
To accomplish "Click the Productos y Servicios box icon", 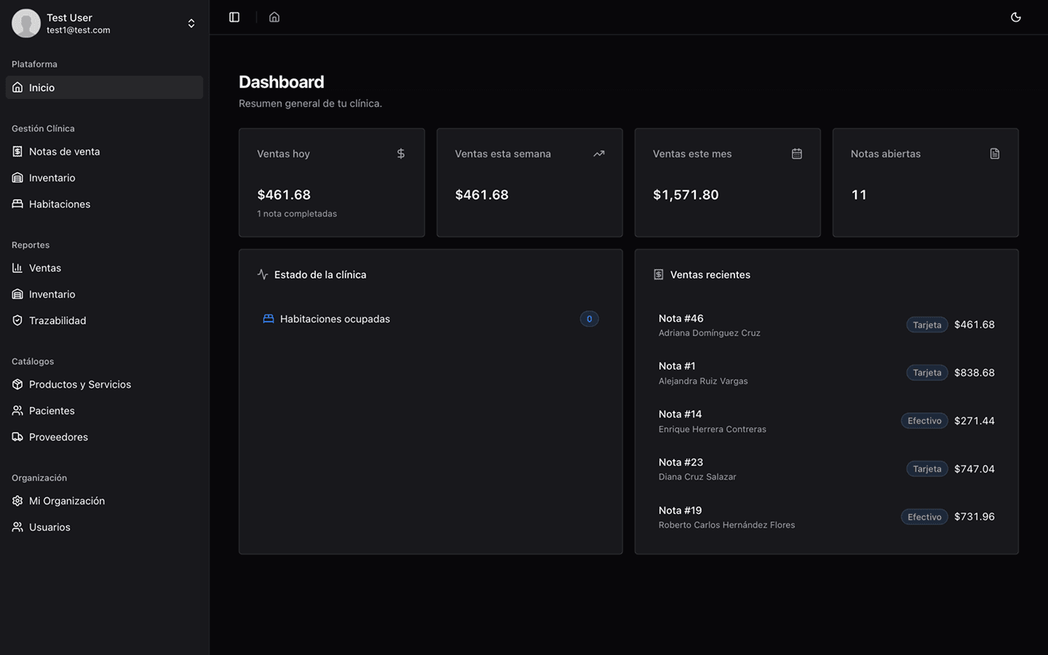I will pos(17,384).
